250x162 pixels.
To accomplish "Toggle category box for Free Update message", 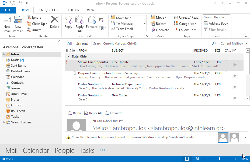I will coord(226,62).
